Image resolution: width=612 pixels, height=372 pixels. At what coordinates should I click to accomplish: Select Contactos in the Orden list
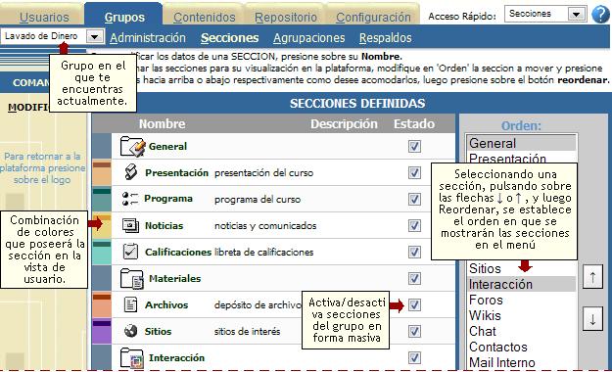(x=521, y=347)
